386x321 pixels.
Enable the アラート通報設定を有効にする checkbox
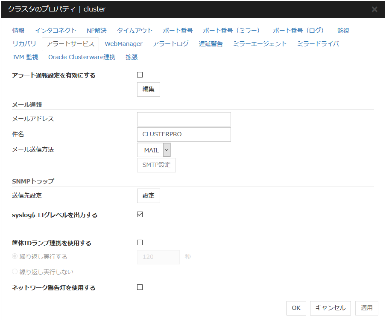click(140, 75)
